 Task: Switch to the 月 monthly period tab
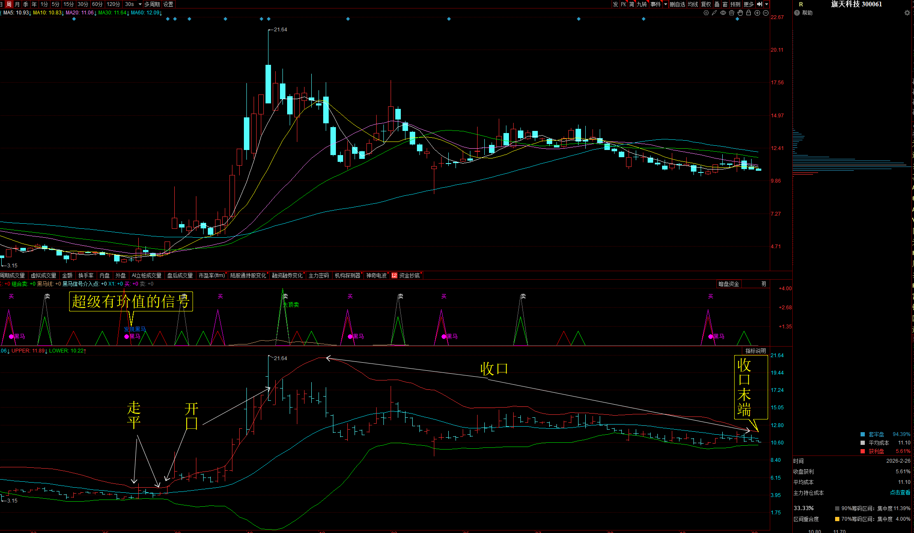[17, 4]
